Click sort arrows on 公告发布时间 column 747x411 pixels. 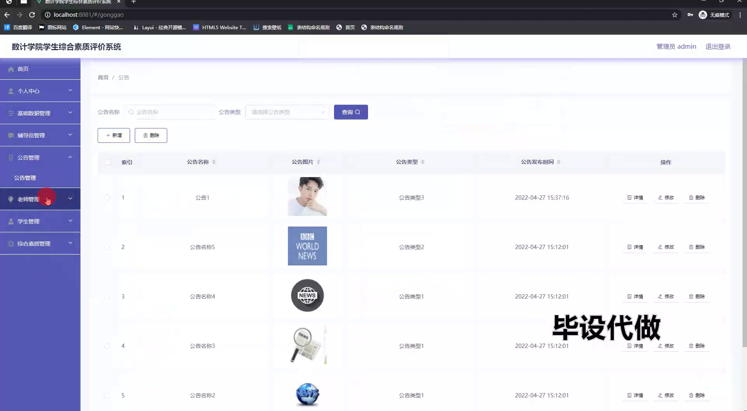pyautogui.click(x=559, y=162)
